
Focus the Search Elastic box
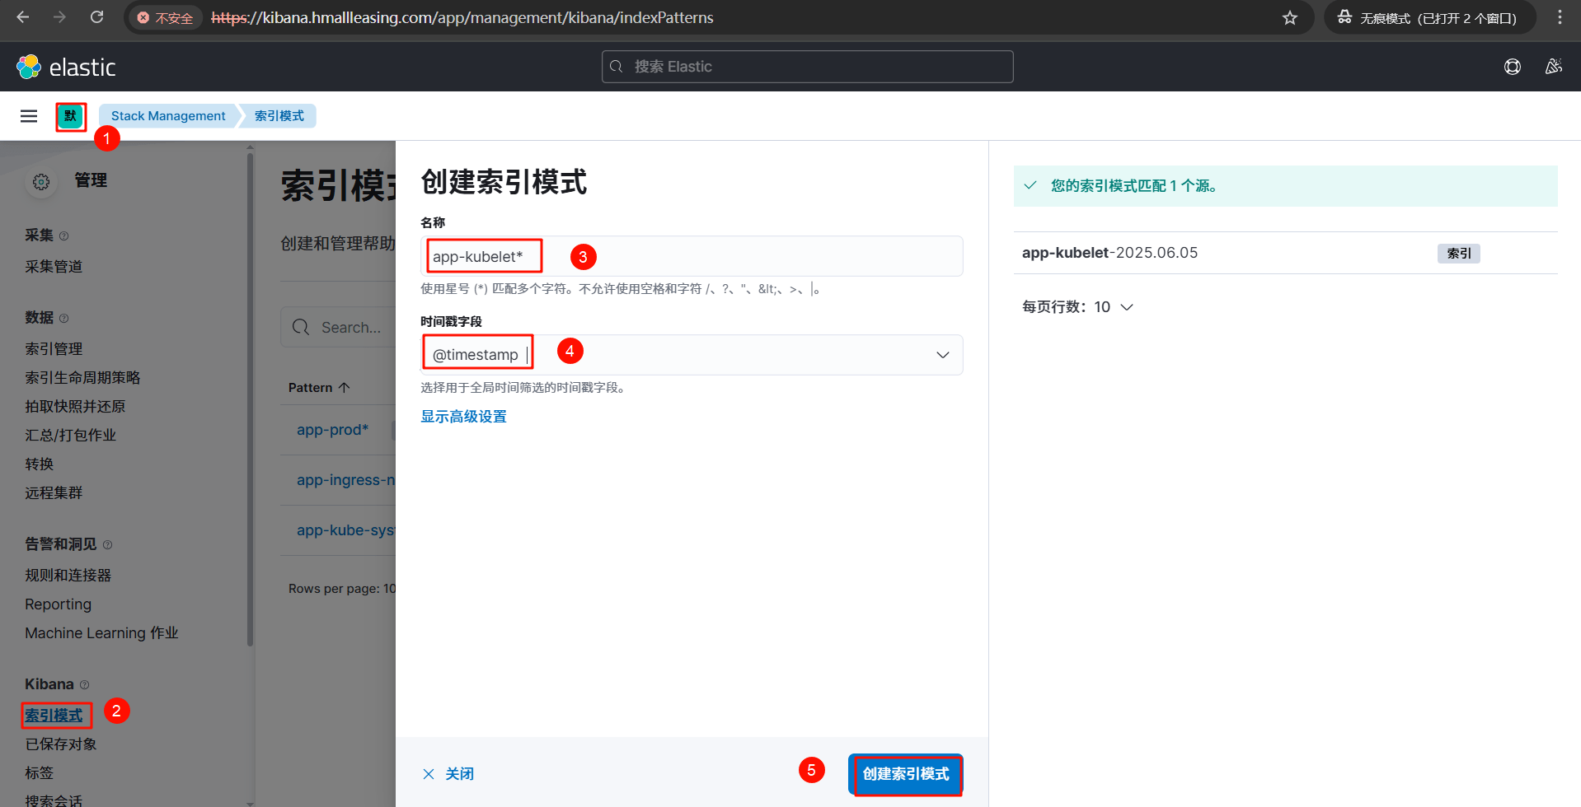click(808, 67)
